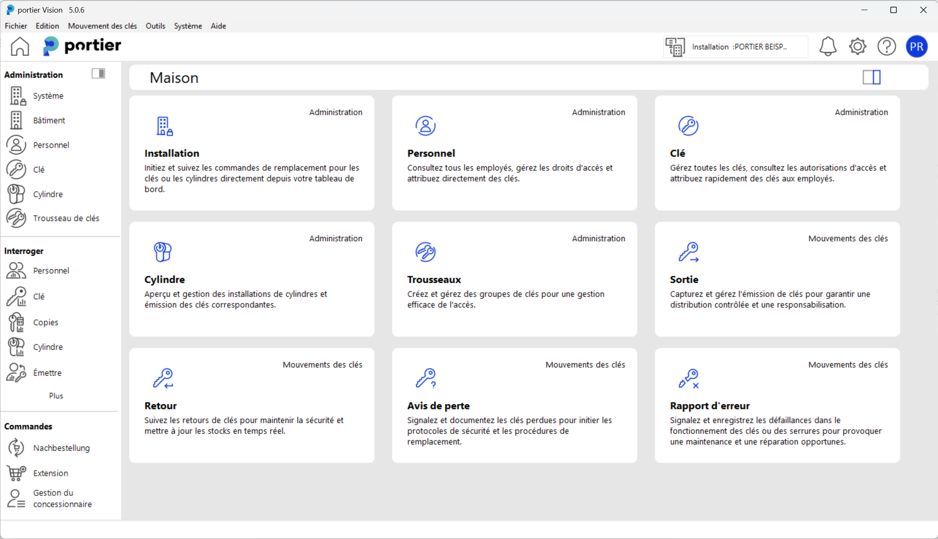Viewport: 938px width, 539px height.
Task: Open the Sortie card
Action: coord(777,279)
